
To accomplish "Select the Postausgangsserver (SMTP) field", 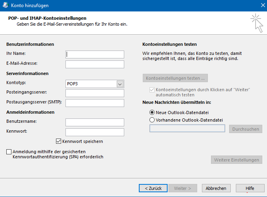I will (x=95, y=103).
